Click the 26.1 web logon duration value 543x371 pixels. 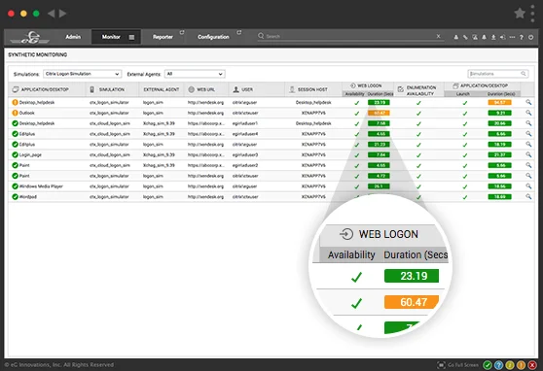pyautogui.click(x=379, y=186)
